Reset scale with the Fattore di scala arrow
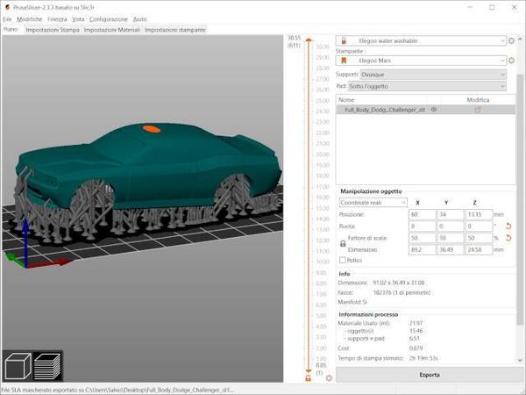This screenshot has height=395, width=526. point(507,238)
